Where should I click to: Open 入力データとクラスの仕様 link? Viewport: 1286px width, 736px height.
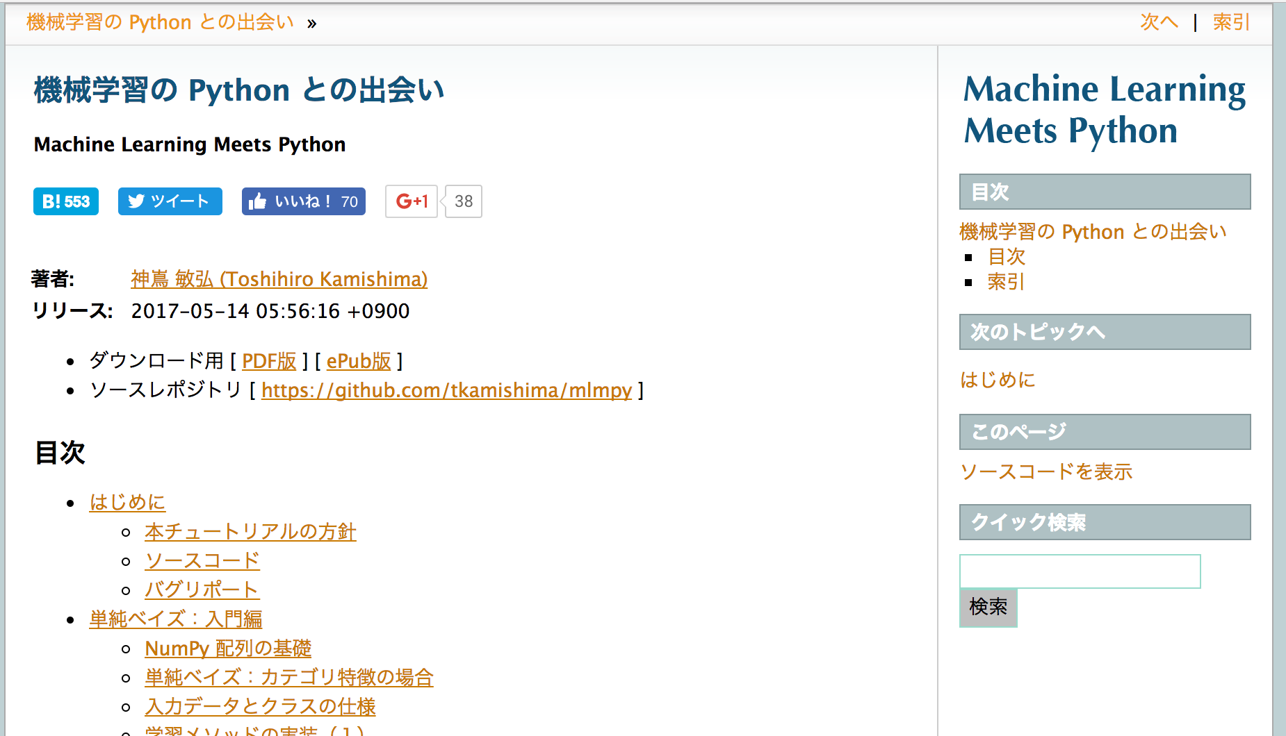click(260, 706)
